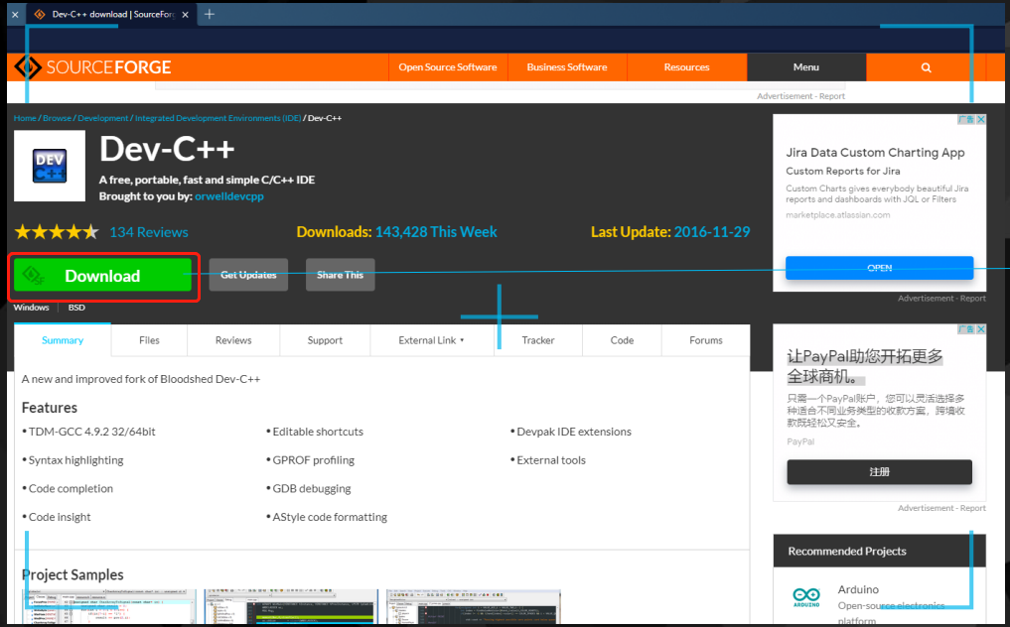Click the marketplace.atlassian.com ad URL
This screenshot has width=1010, height=627.
838,215
